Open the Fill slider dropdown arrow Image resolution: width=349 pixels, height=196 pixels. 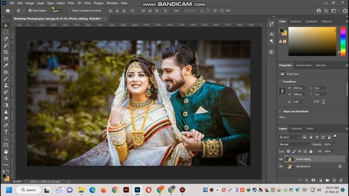334,151
